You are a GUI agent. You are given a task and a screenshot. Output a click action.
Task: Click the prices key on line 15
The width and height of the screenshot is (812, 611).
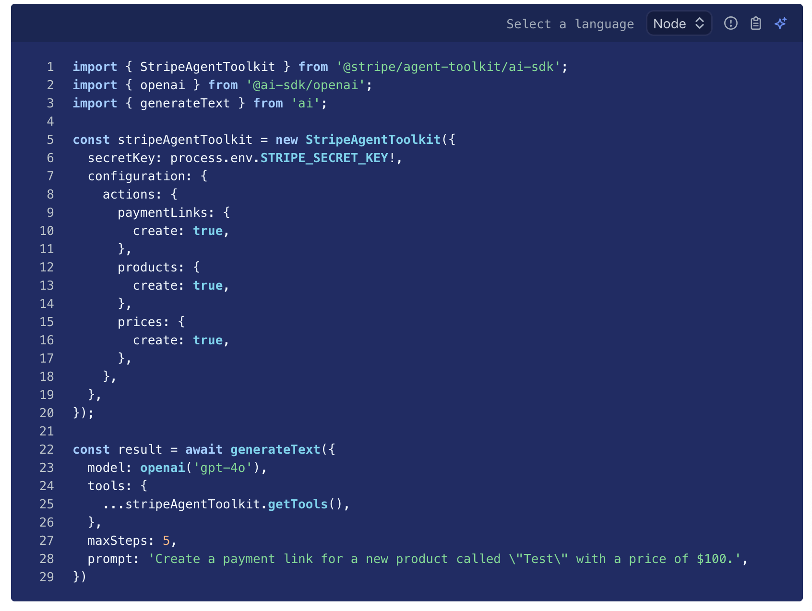(140, 322)
